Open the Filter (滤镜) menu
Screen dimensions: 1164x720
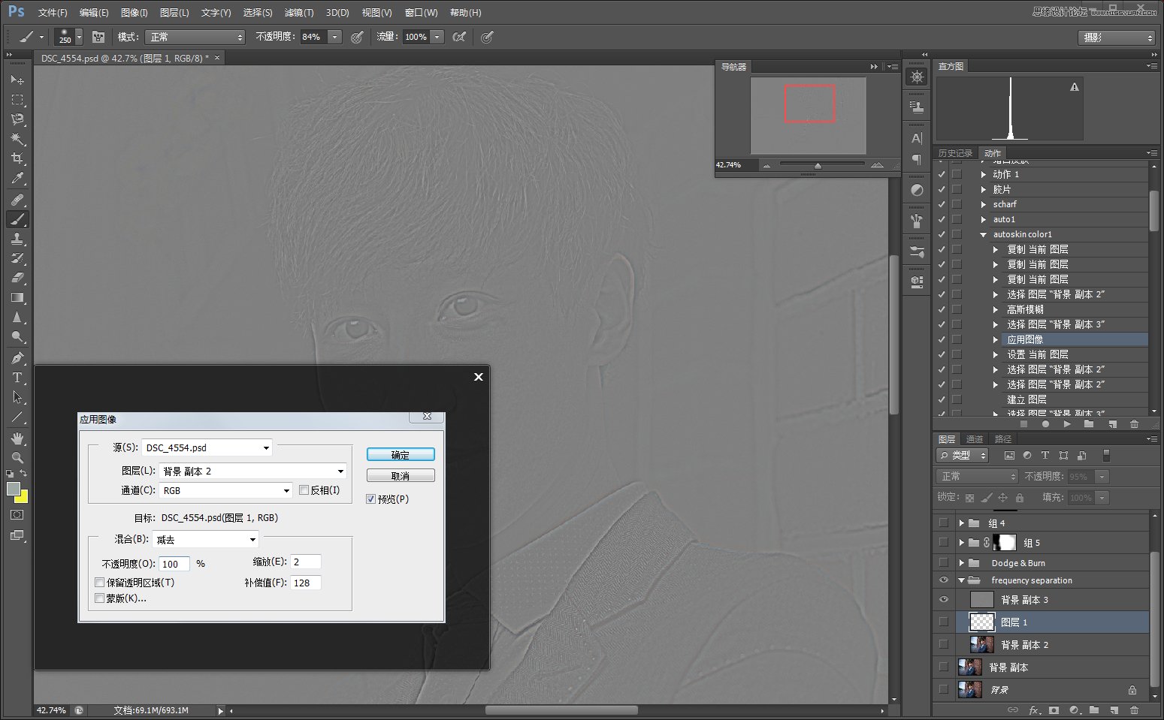(x=298, y=13)
